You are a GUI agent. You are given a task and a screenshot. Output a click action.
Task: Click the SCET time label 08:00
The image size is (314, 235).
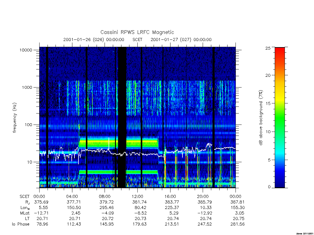(x=105, y=196)
